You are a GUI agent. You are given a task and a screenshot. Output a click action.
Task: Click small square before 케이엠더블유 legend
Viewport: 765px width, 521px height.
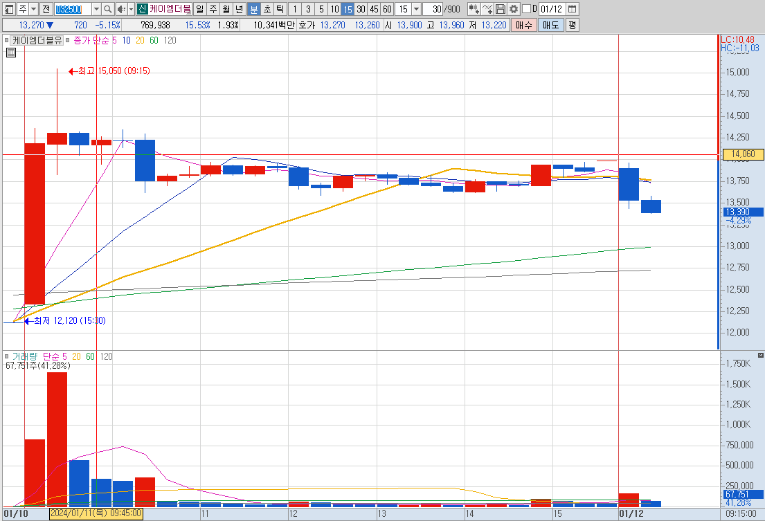click(x=6, y=40)
